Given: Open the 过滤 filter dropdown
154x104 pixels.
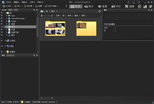Looking at the screenshot, I should (58, 16).
